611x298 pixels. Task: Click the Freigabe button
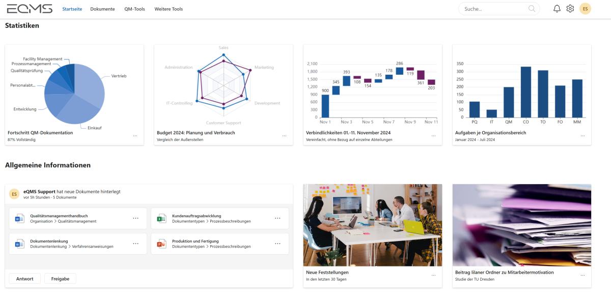[x=60, y=279]
